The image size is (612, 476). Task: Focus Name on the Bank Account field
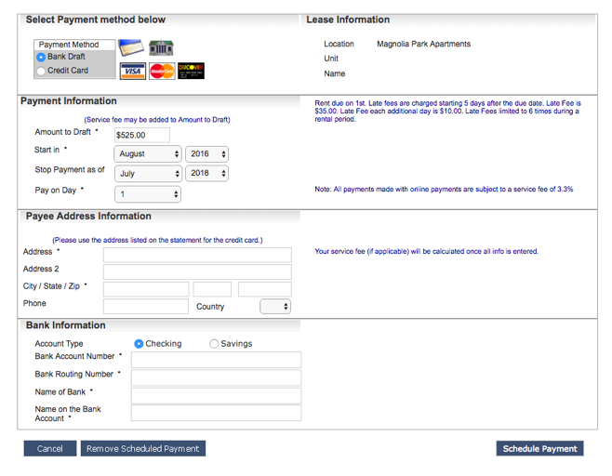pyautogui.click(x=216, y=413)
